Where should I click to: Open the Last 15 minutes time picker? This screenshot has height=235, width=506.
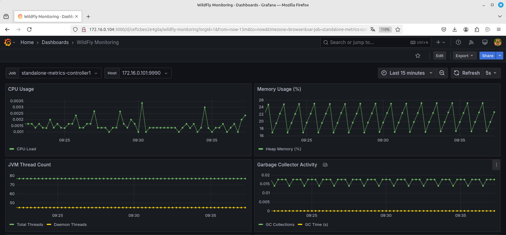click(407, 73)
